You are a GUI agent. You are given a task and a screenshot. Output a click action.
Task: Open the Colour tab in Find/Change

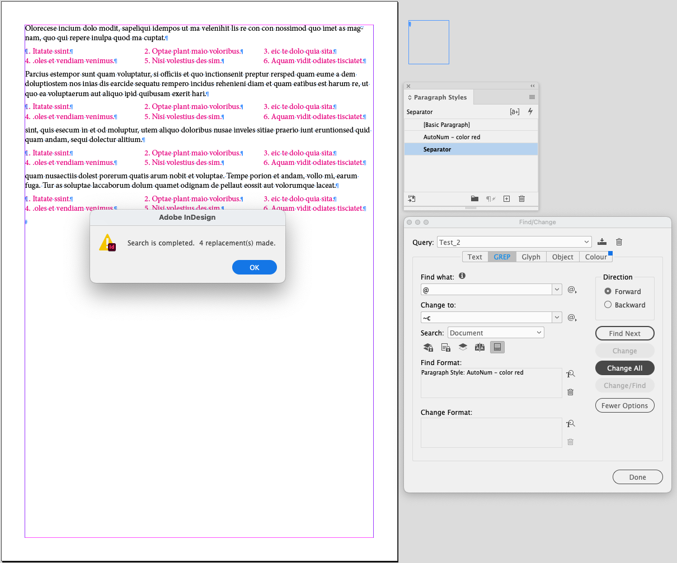(595, 257)
